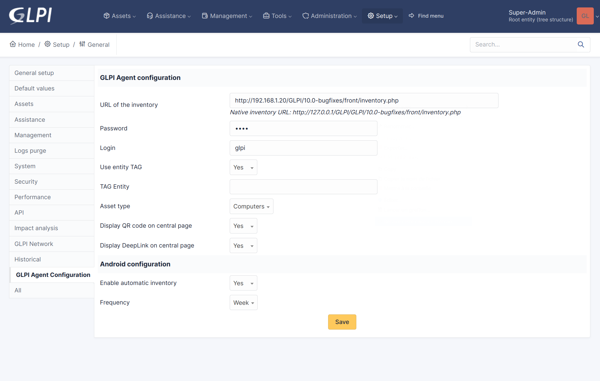
Task: Click the GLPI Agent configuration heading
Action: 140,78
